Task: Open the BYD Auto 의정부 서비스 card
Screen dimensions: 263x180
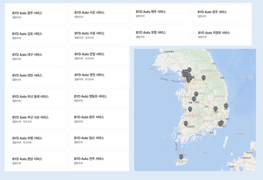Action: coord(222,34)
